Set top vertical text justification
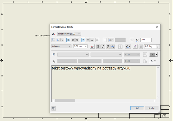 (83, 40)
